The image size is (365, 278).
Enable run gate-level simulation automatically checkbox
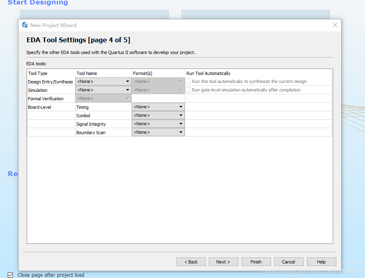coord(188,89)
